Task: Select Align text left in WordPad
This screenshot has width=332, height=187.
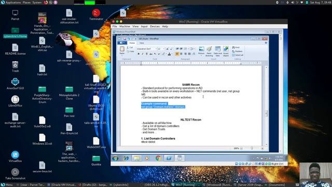Action: (x=177, y=54)
